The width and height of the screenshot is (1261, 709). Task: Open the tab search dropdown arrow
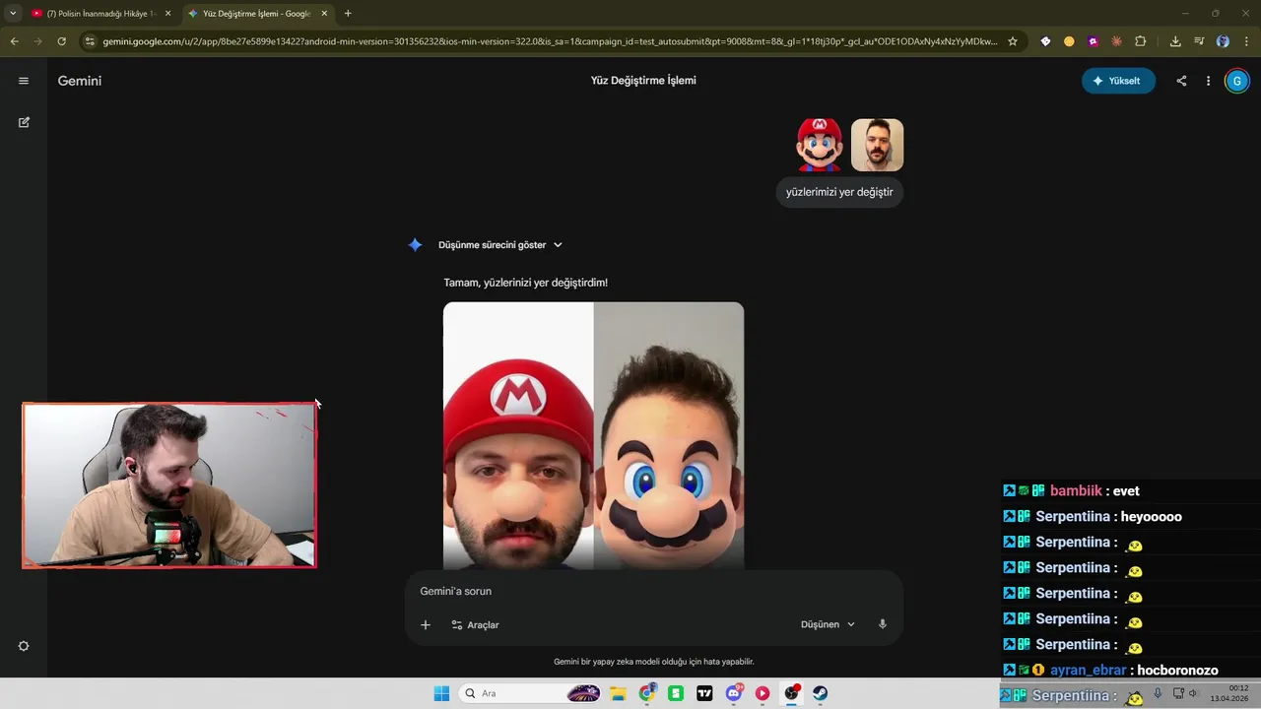click(13, 14)
